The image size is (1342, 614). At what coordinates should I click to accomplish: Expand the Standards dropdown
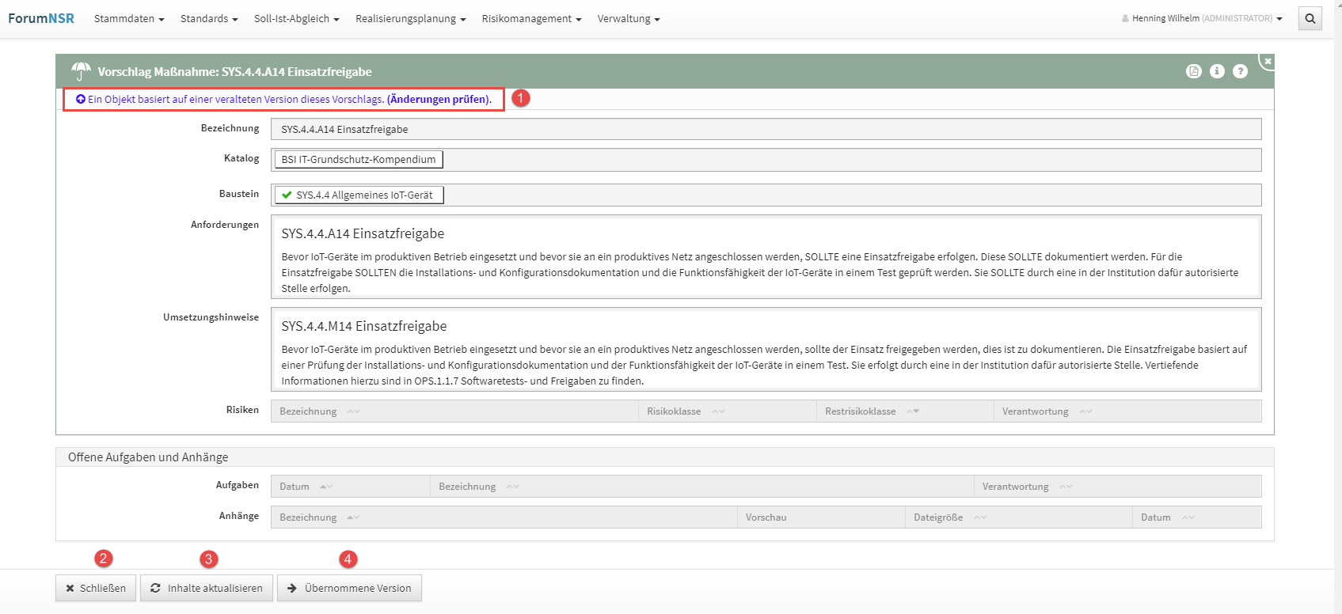point(208,18)
